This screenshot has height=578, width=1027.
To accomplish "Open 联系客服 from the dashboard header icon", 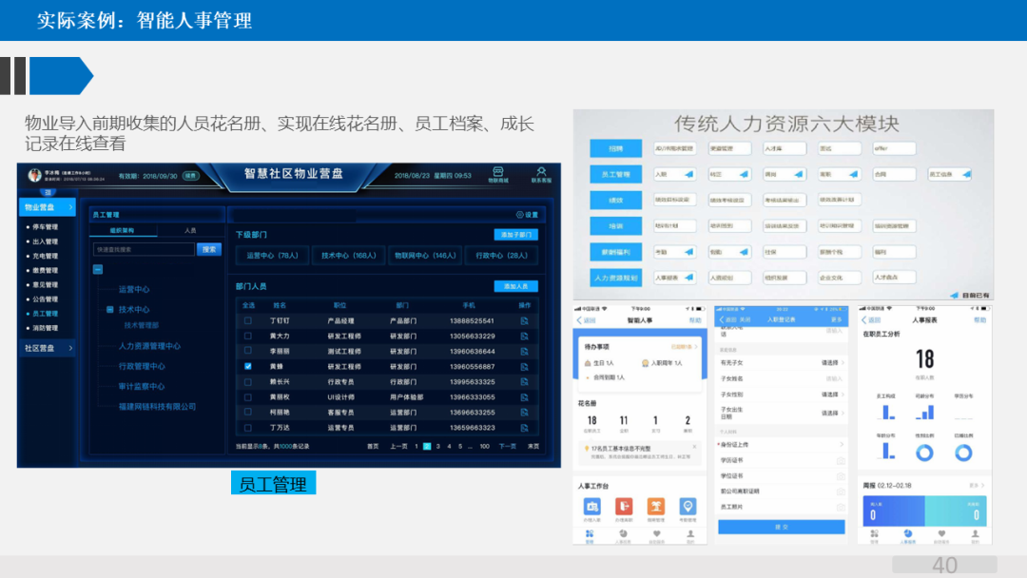I will [x=541, y=173].
